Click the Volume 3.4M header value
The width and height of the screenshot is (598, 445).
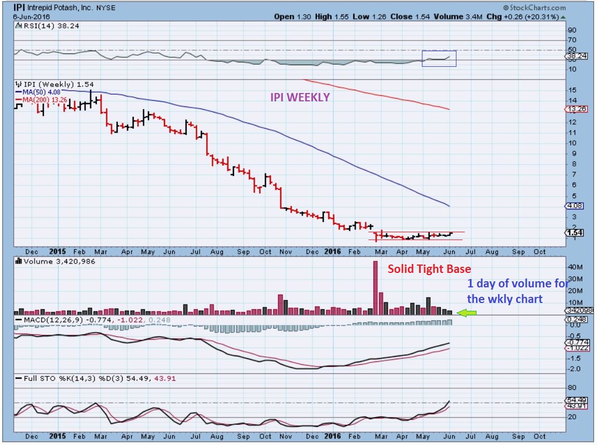458,17
